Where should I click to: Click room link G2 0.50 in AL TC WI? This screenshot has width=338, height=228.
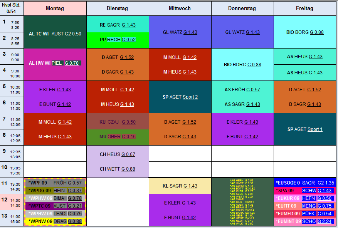(73, 34)
